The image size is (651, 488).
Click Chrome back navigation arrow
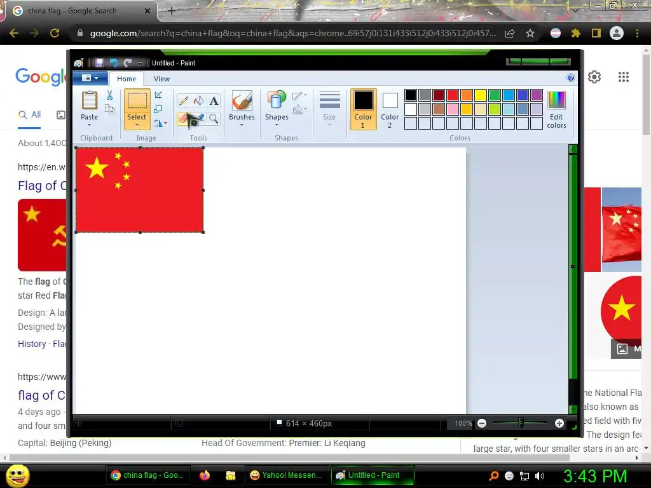pyautogui.click(x=14, y=33)
